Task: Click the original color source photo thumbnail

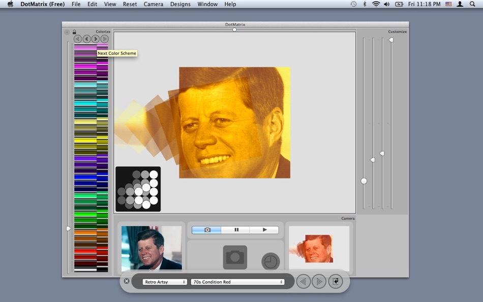Action: click(151, 248)
